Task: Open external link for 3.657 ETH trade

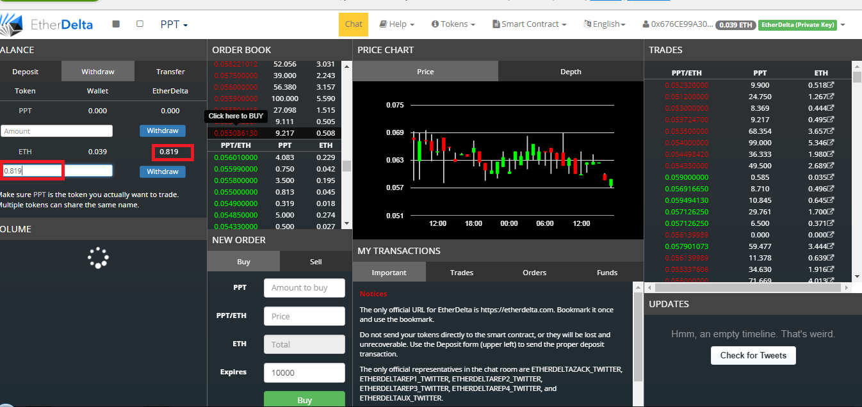Action: [831, 131]
